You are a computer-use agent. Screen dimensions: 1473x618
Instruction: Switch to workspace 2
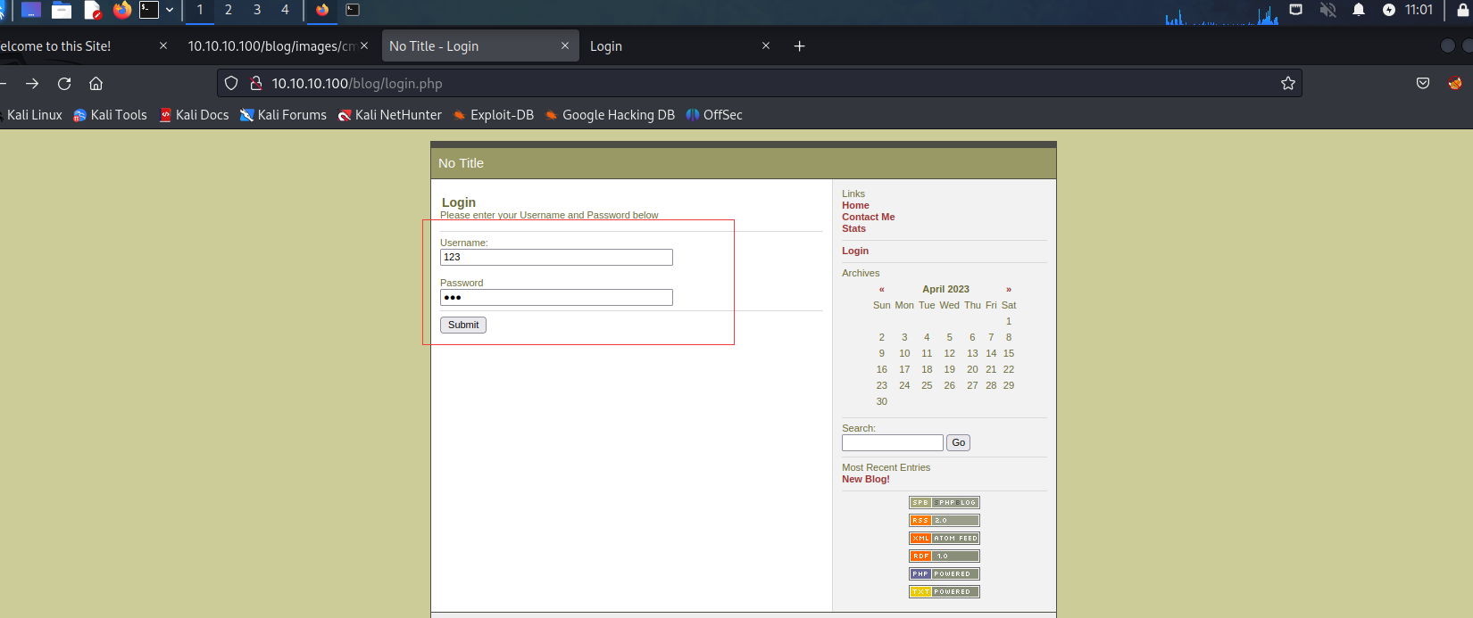click(x=229, y=10)
